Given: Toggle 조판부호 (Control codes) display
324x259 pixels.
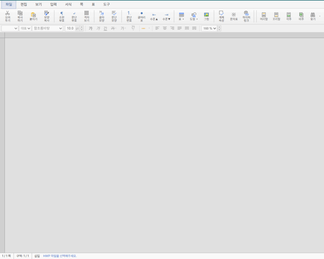Looking at the screenshot, I should 62,16.
